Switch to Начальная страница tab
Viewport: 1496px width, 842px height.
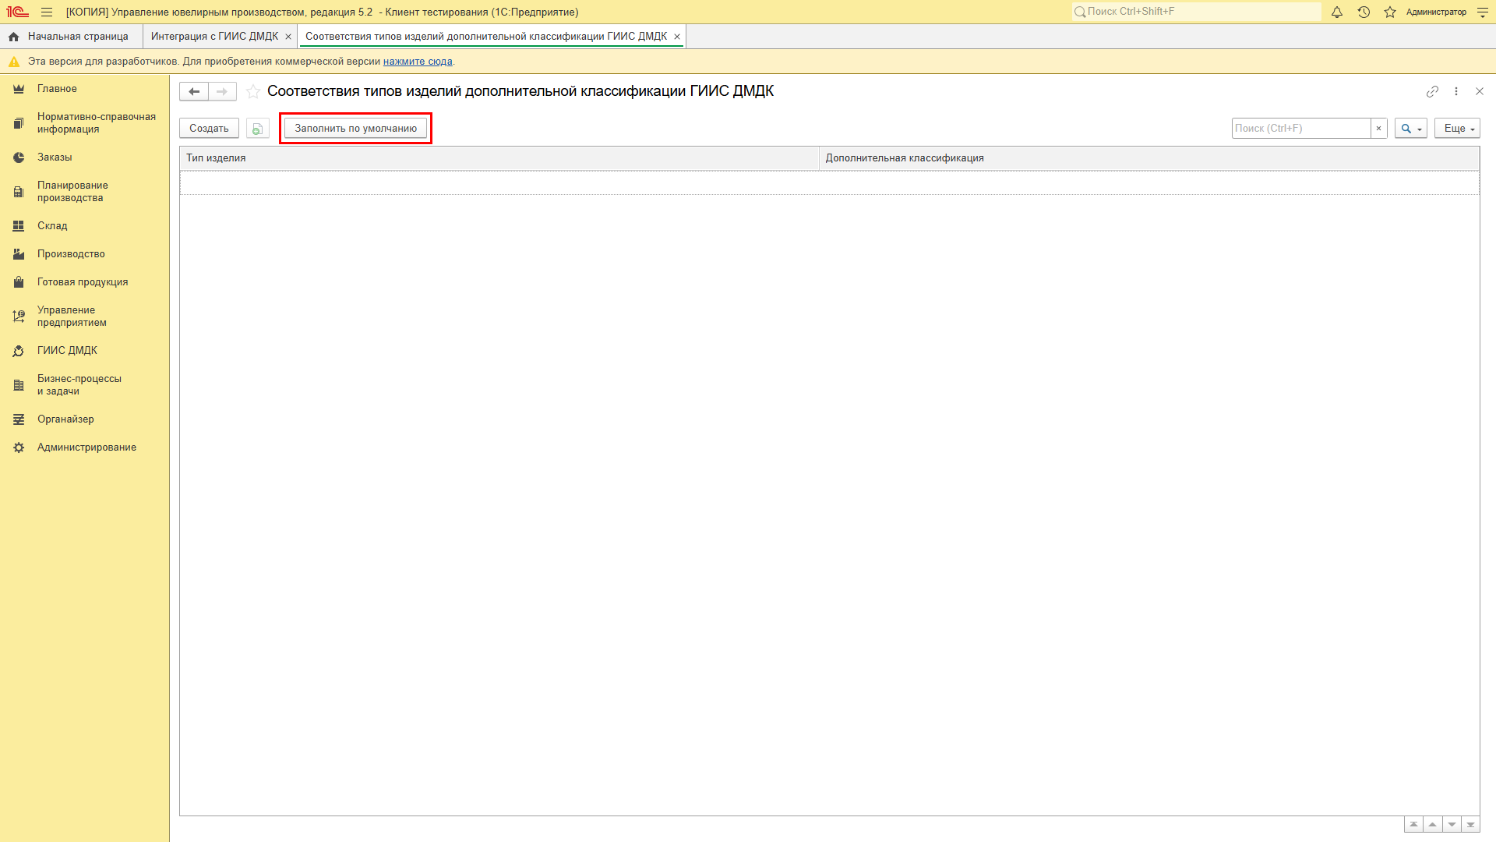[x=71, y=37]
